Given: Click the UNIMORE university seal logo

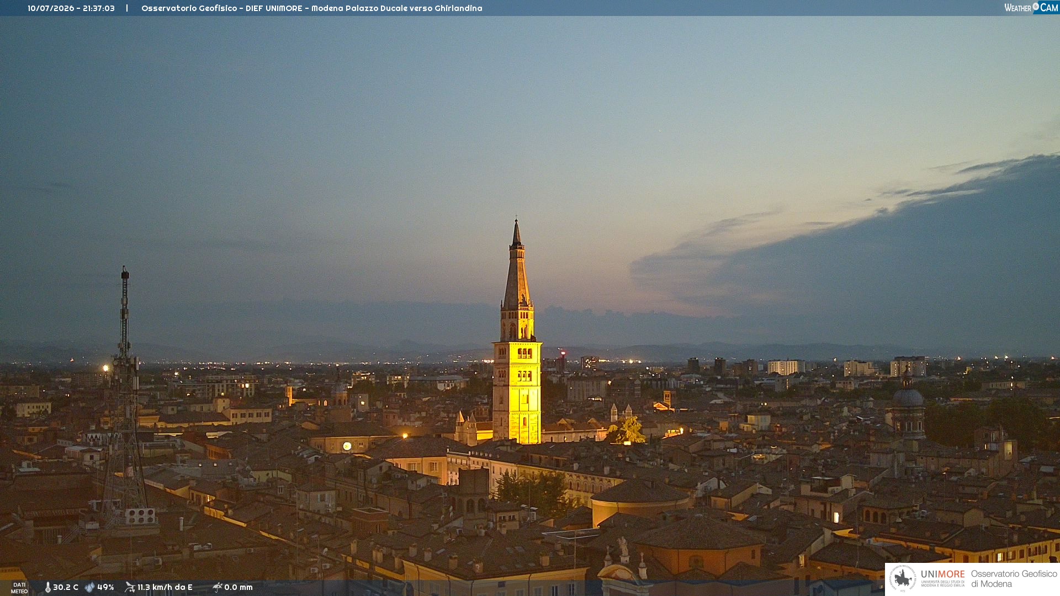Looking at the screenshot, I should (x=903, y=578).
